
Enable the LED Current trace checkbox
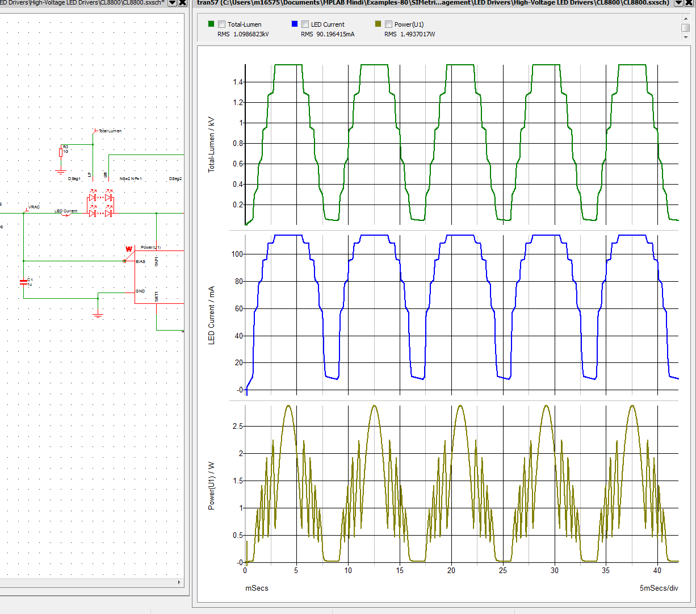click(x=304, y=24)
